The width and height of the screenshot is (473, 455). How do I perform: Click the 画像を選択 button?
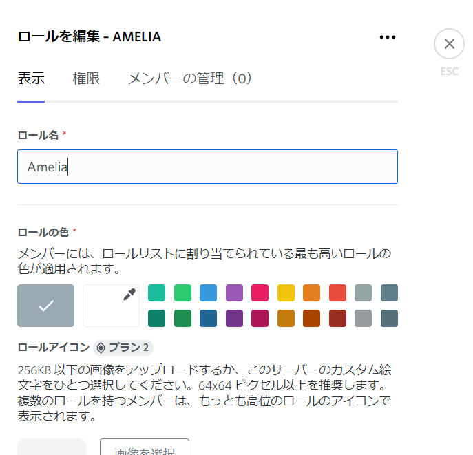tap(145, 447)
